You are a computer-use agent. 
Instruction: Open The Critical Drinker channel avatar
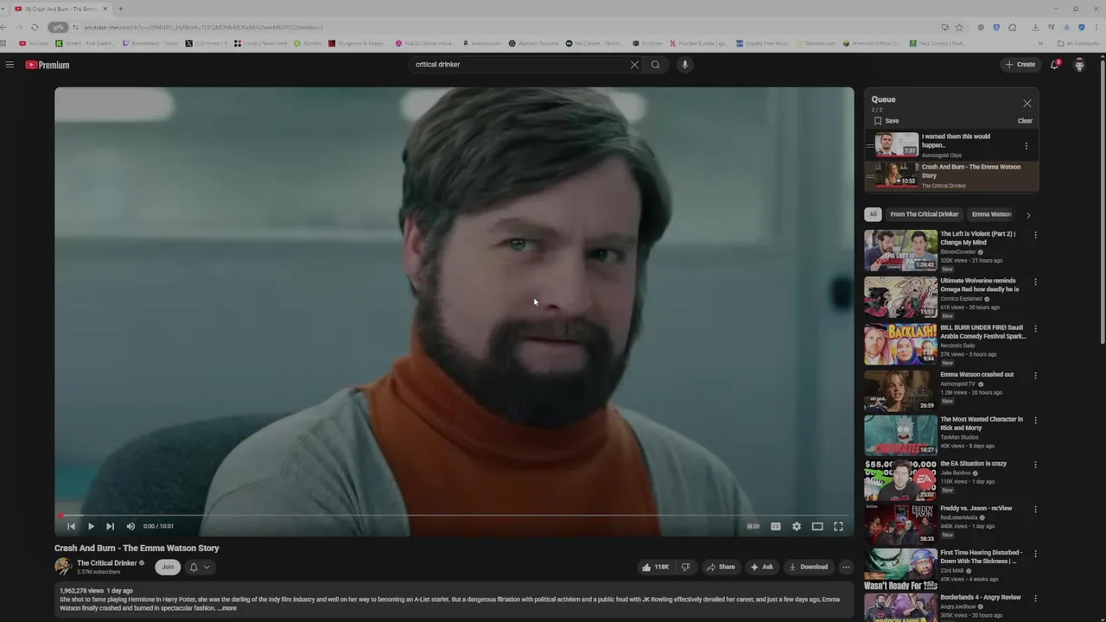pyautogui.click(x=63, y=567)
